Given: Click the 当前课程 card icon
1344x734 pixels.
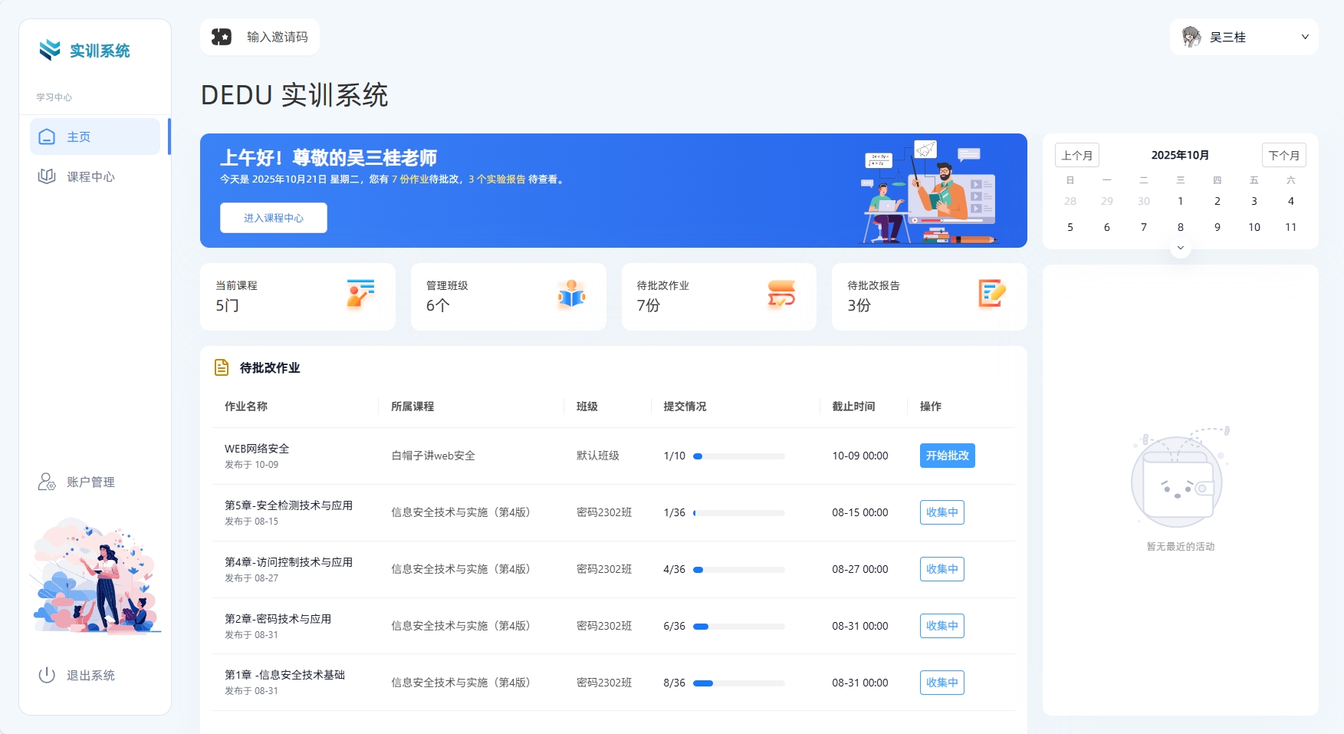Looking at the screenshot, I should point(360,294).
